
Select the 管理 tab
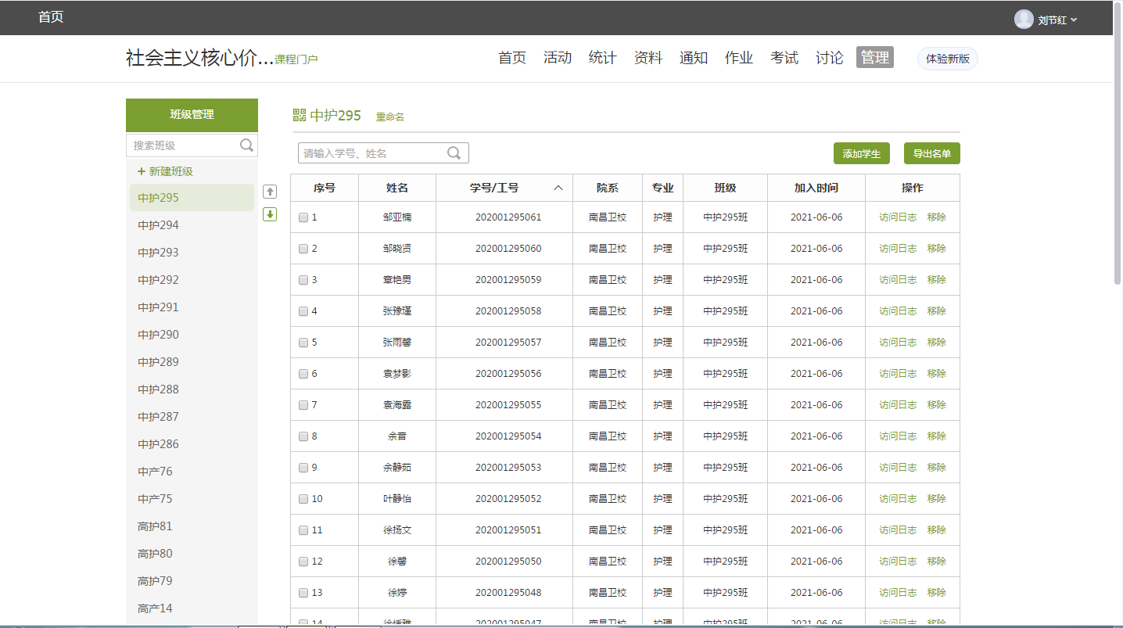[x=875, y=57]
